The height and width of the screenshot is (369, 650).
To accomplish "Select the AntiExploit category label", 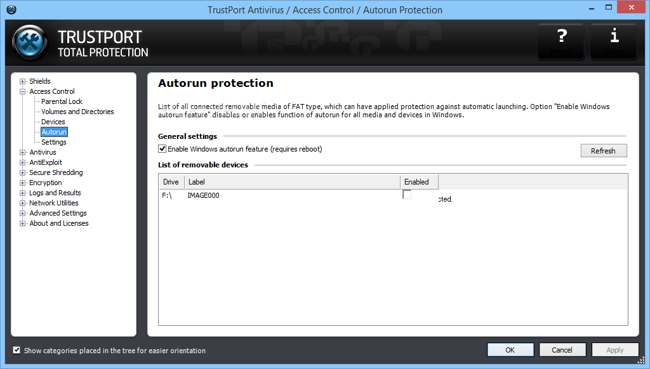I will 46,162.
